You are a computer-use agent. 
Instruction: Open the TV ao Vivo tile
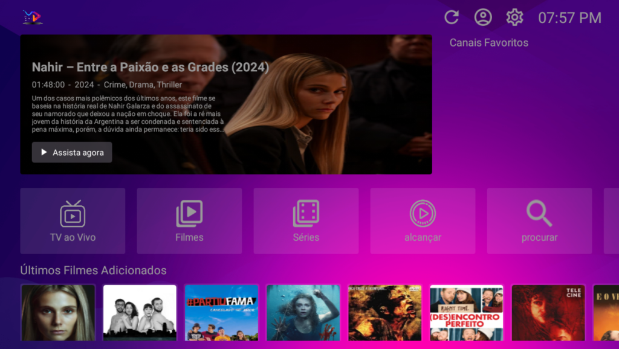click(x=73, y=221)
